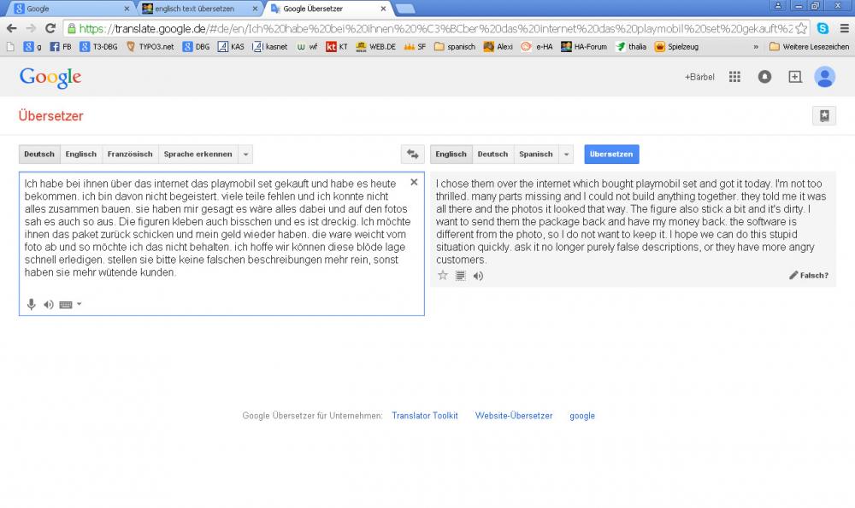855x508 pixels.
Task: Open the Google notifications bell
Action: (764, 77)
